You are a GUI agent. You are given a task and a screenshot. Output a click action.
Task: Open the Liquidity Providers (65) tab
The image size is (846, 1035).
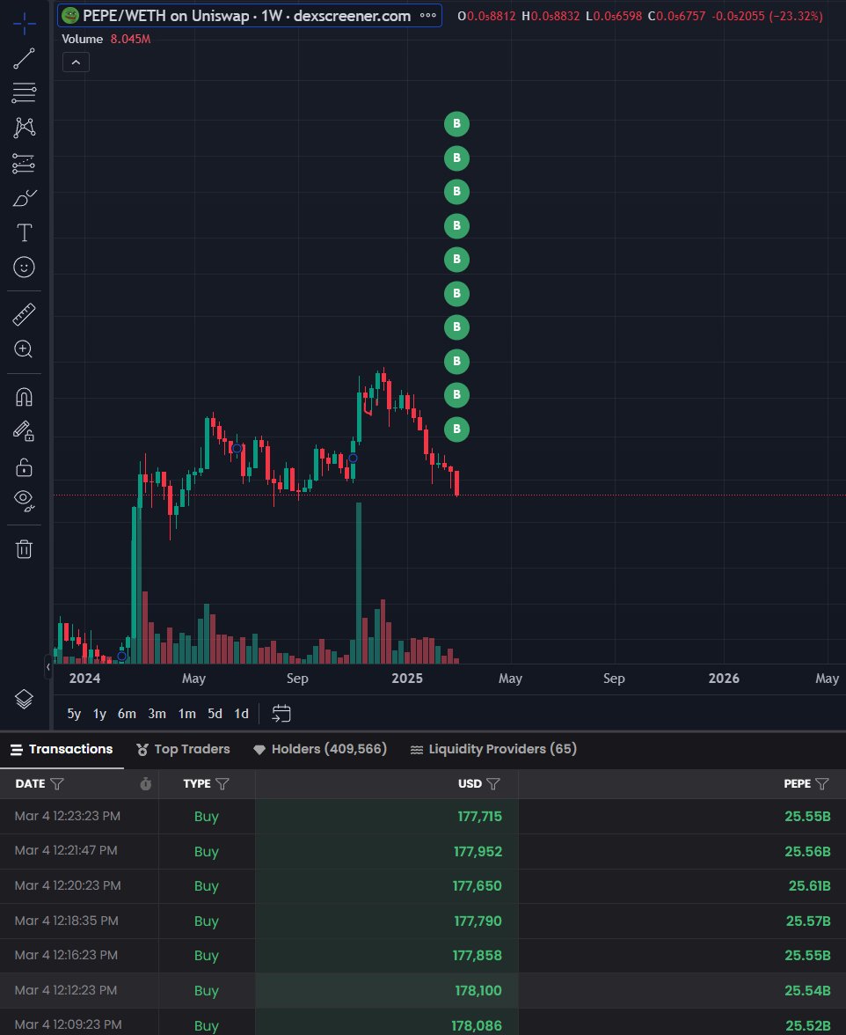coord(493,749)
